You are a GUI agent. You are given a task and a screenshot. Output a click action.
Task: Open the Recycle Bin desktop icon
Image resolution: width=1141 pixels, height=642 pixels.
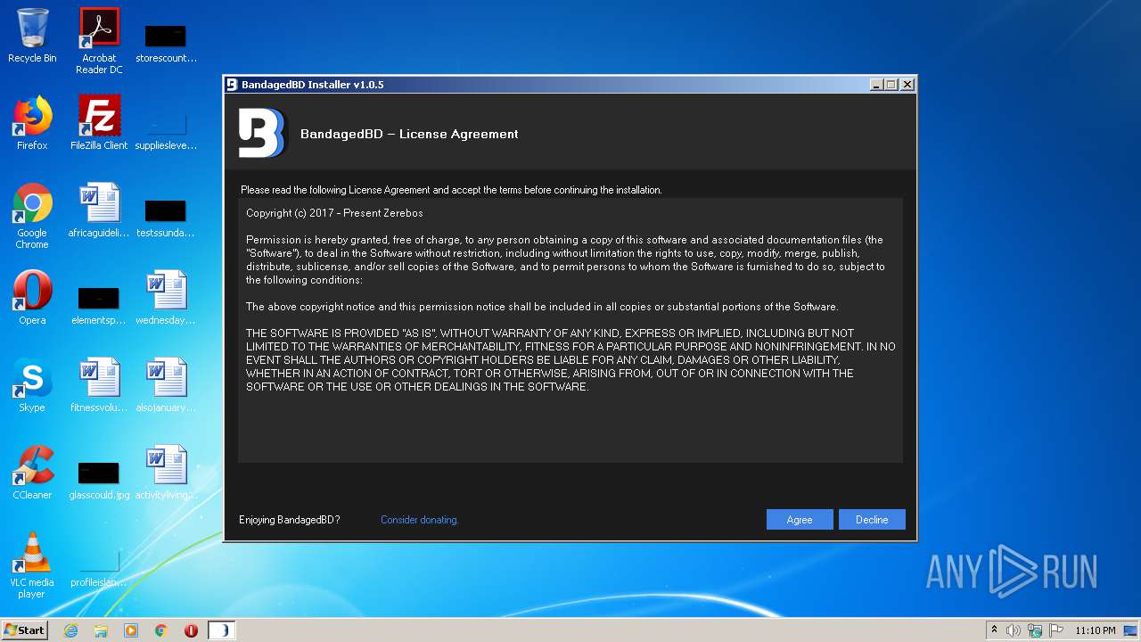pyautogui.click(x=32, y=36)
